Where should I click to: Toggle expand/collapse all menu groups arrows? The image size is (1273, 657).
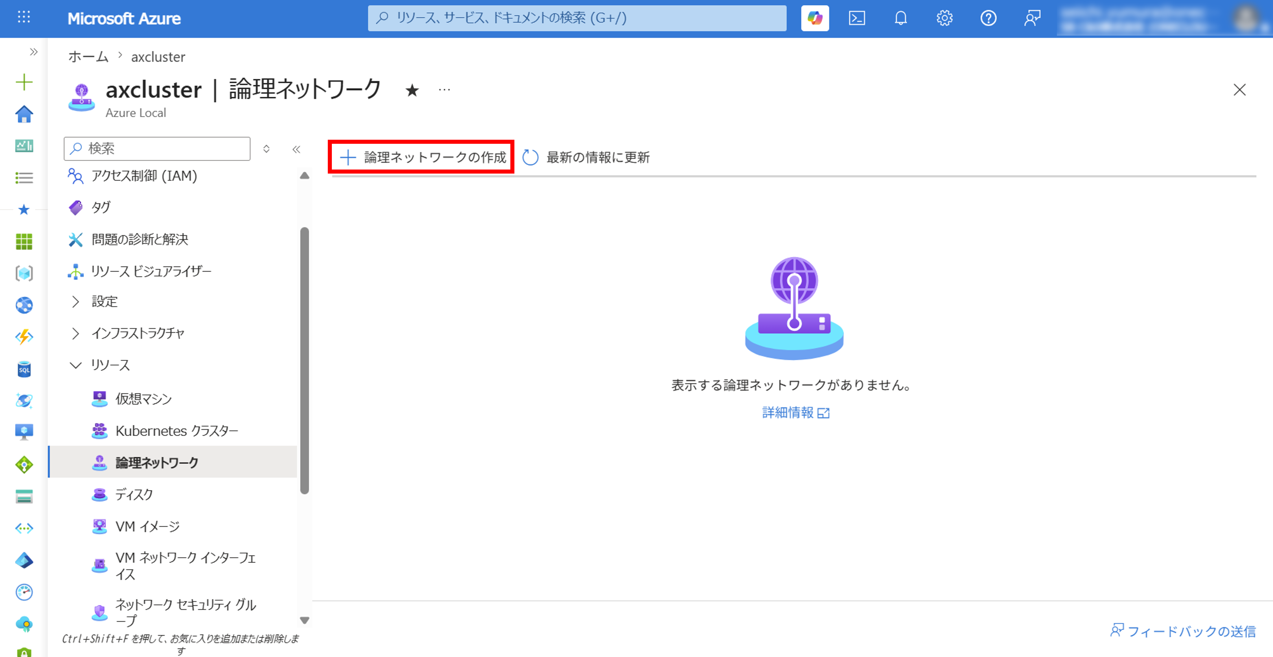[266, 149]
